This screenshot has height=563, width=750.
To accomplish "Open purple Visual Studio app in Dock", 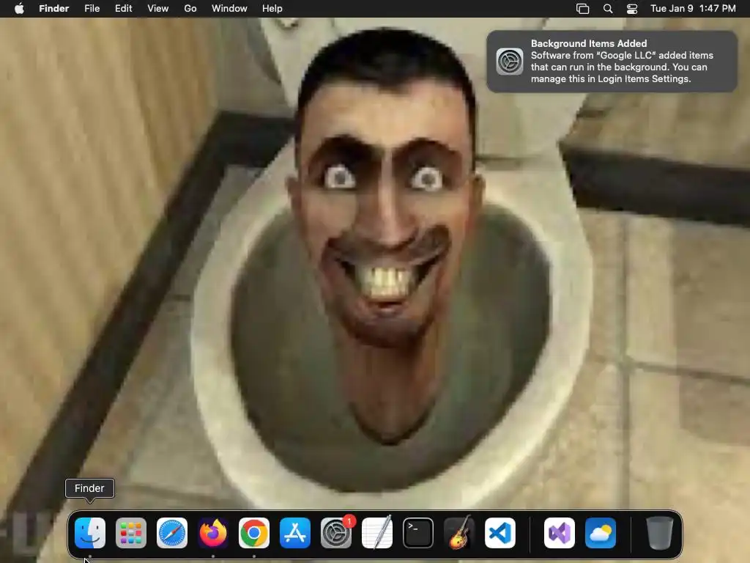I will click(x=560, y=533).
